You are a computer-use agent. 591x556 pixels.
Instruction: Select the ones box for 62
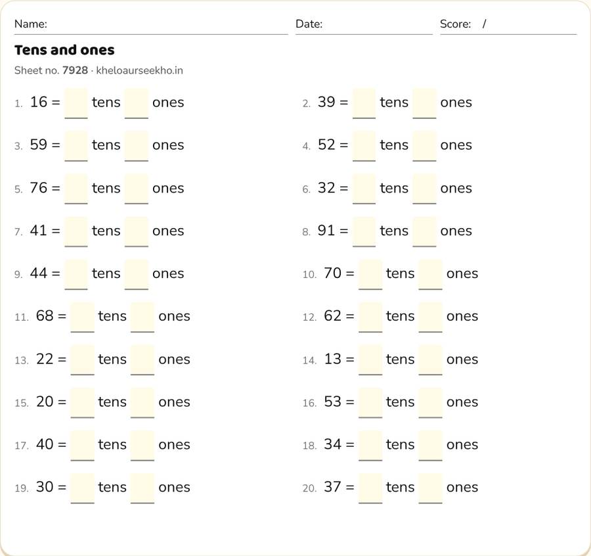[430, 317]
